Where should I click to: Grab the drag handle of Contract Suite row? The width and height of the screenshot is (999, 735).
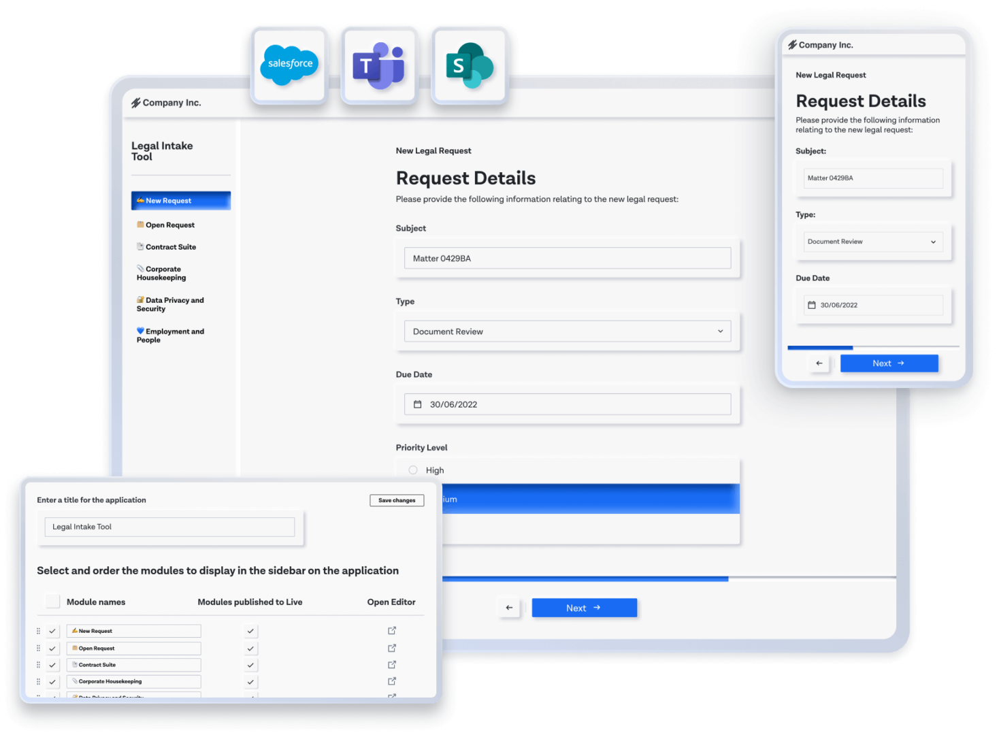pyautogui.click(x=38, y=665)
